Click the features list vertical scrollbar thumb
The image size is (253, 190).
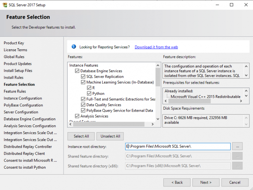click(158, 77)
